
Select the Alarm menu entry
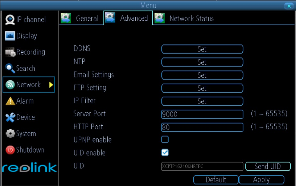point(29,101)
